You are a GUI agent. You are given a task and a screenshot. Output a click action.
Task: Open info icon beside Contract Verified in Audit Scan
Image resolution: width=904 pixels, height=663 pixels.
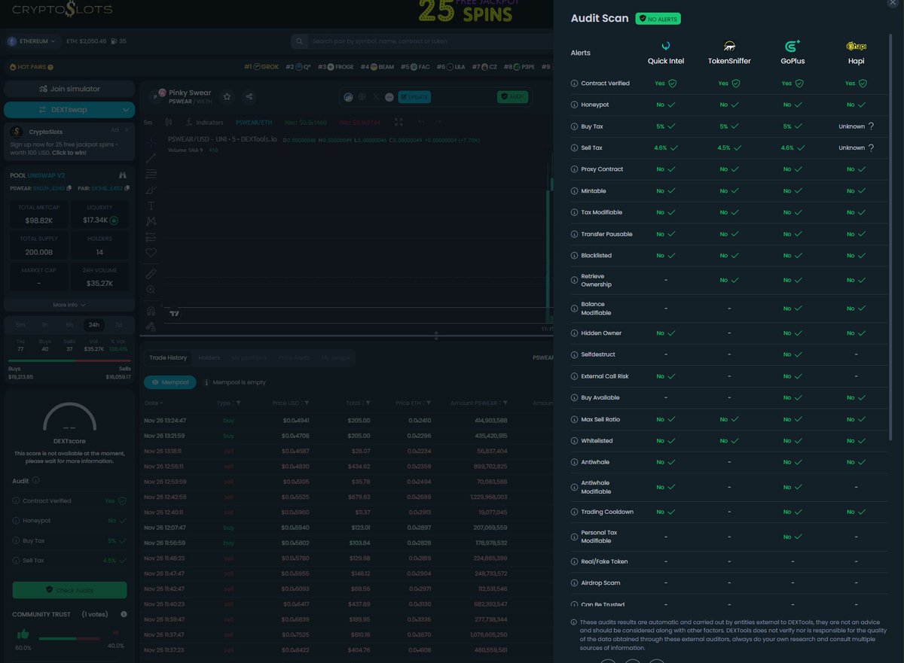[574, 84]
